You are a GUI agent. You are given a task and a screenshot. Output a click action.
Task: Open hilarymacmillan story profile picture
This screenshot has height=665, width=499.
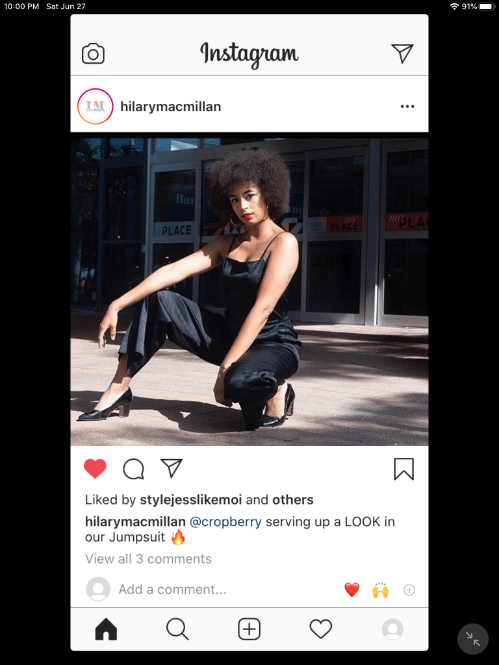click(x=96, y=107)
